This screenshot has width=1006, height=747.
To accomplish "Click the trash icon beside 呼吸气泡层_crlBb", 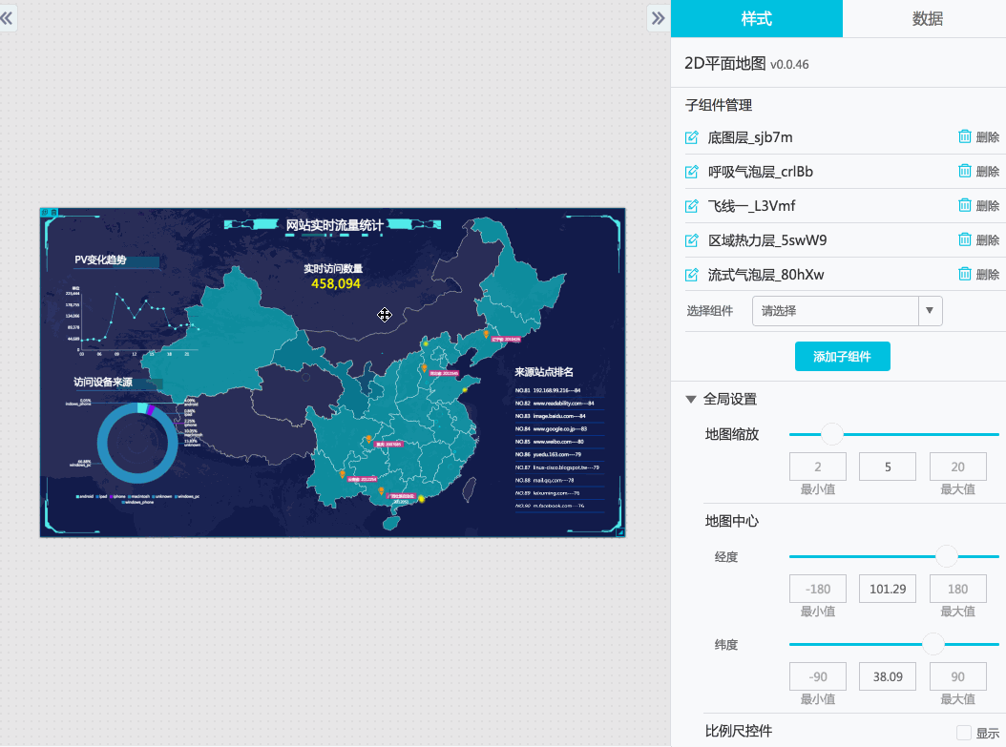I will coord(964,170).
